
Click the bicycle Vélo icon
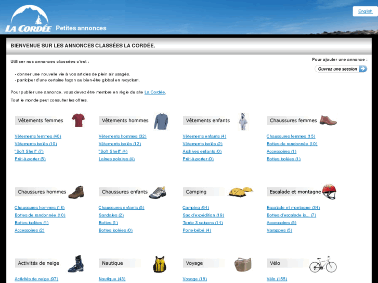pyautogui.click(x=323, y=264)
